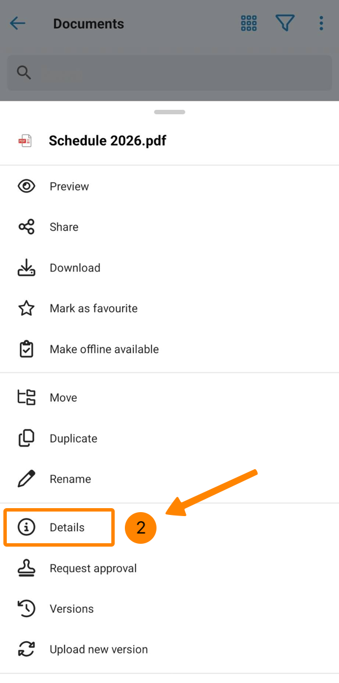Image resolution: width=339 pixels, height=683 pixels.
Task: Grab the bottom sheet drag handle
Action: coord(169,112)
